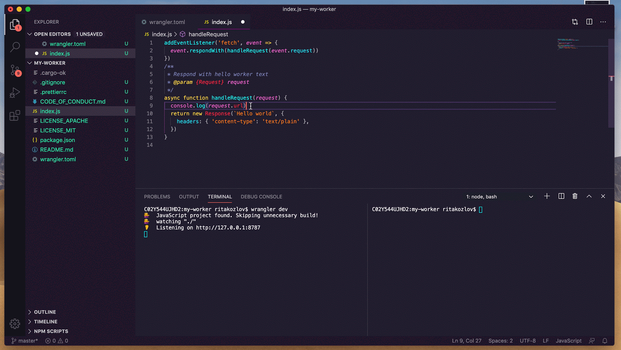621x350 pixels.
Task: Add a new terminal with plus icon
Action: [x=547, y=197]
